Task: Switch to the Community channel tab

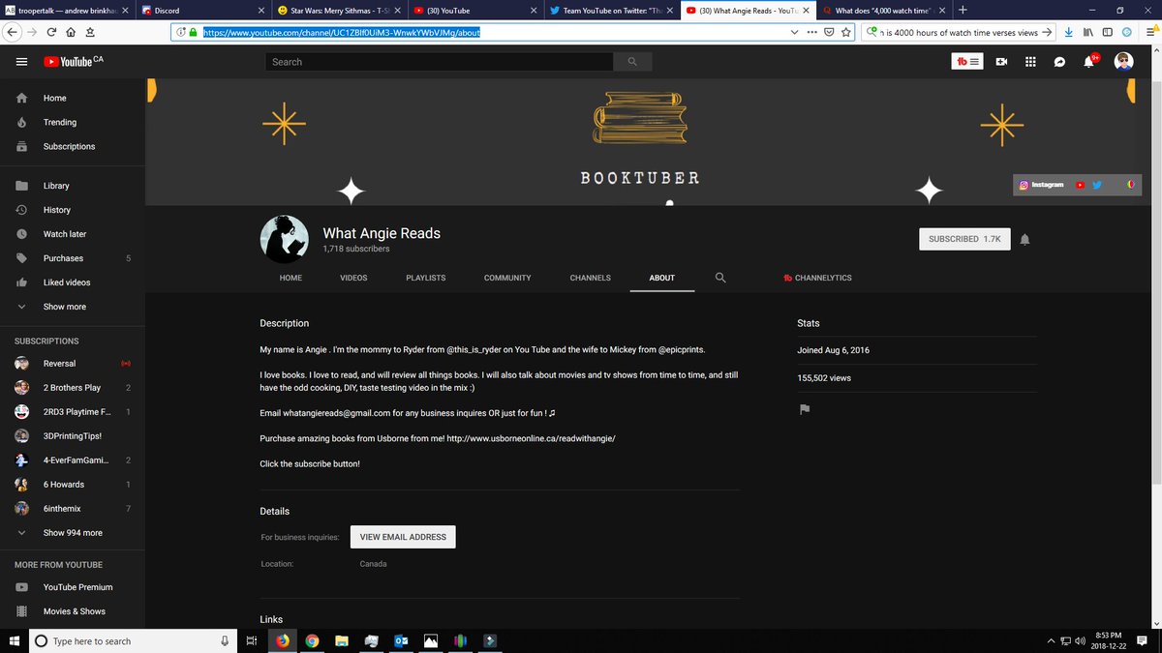Action: (x=507, y=278)
